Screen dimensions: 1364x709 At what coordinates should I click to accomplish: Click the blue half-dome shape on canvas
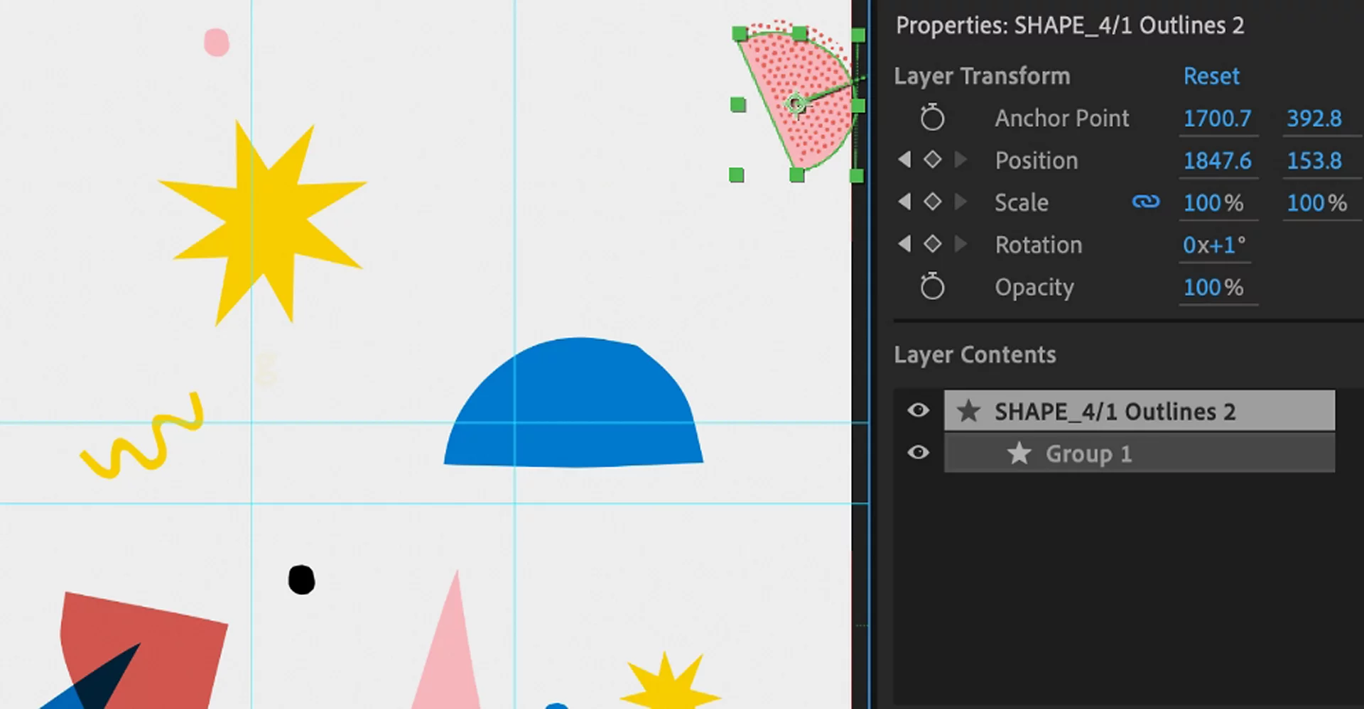pos(574,412)
